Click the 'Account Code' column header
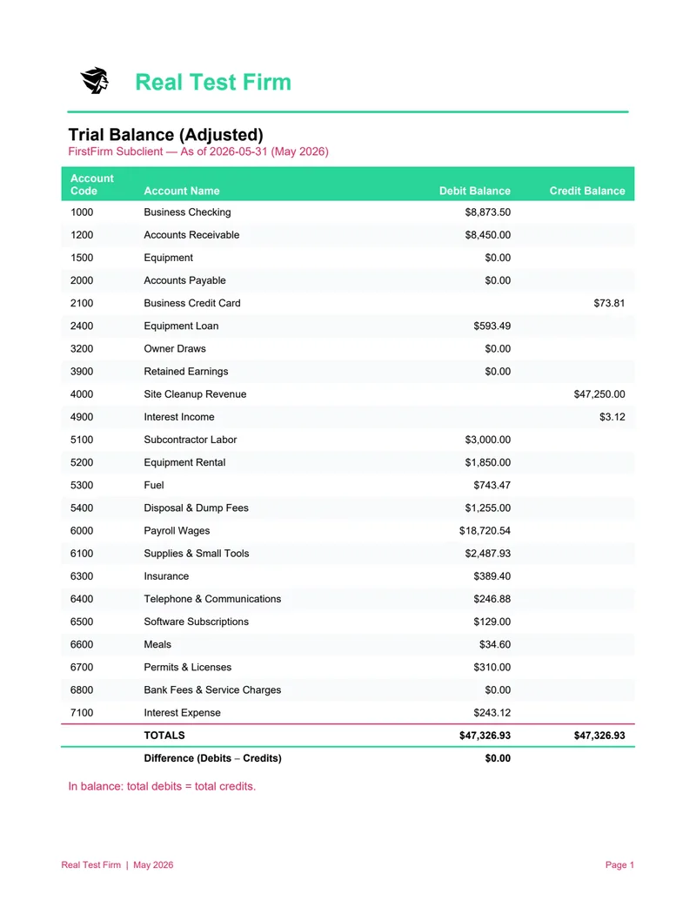Screen dimensions: 696x901 click(x=92, y=185)
